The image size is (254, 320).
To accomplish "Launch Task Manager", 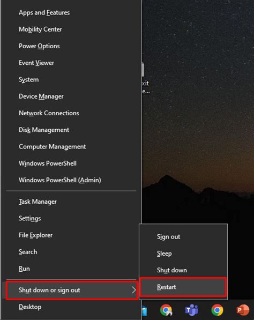I will 71,202.
